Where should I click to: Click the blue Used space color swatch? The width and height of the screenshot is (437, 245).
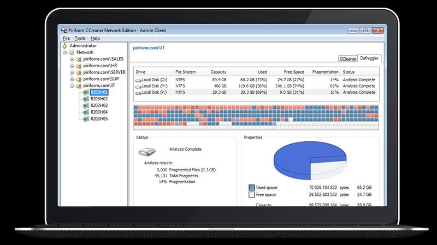pyautogui.click(x=252, y=187)
